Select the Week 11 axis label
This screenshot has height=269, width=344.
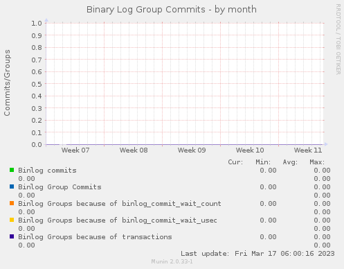[x=308, y=150]
